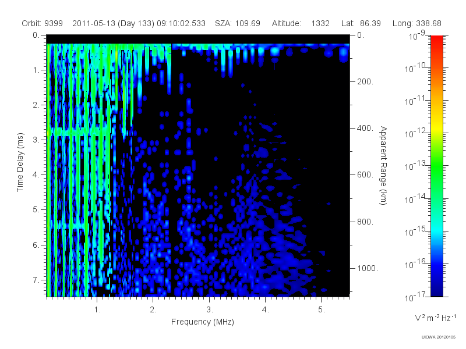Click the Time Delay (ms) axis title
This screenshot has width=466, height=349.
[20, 162]
